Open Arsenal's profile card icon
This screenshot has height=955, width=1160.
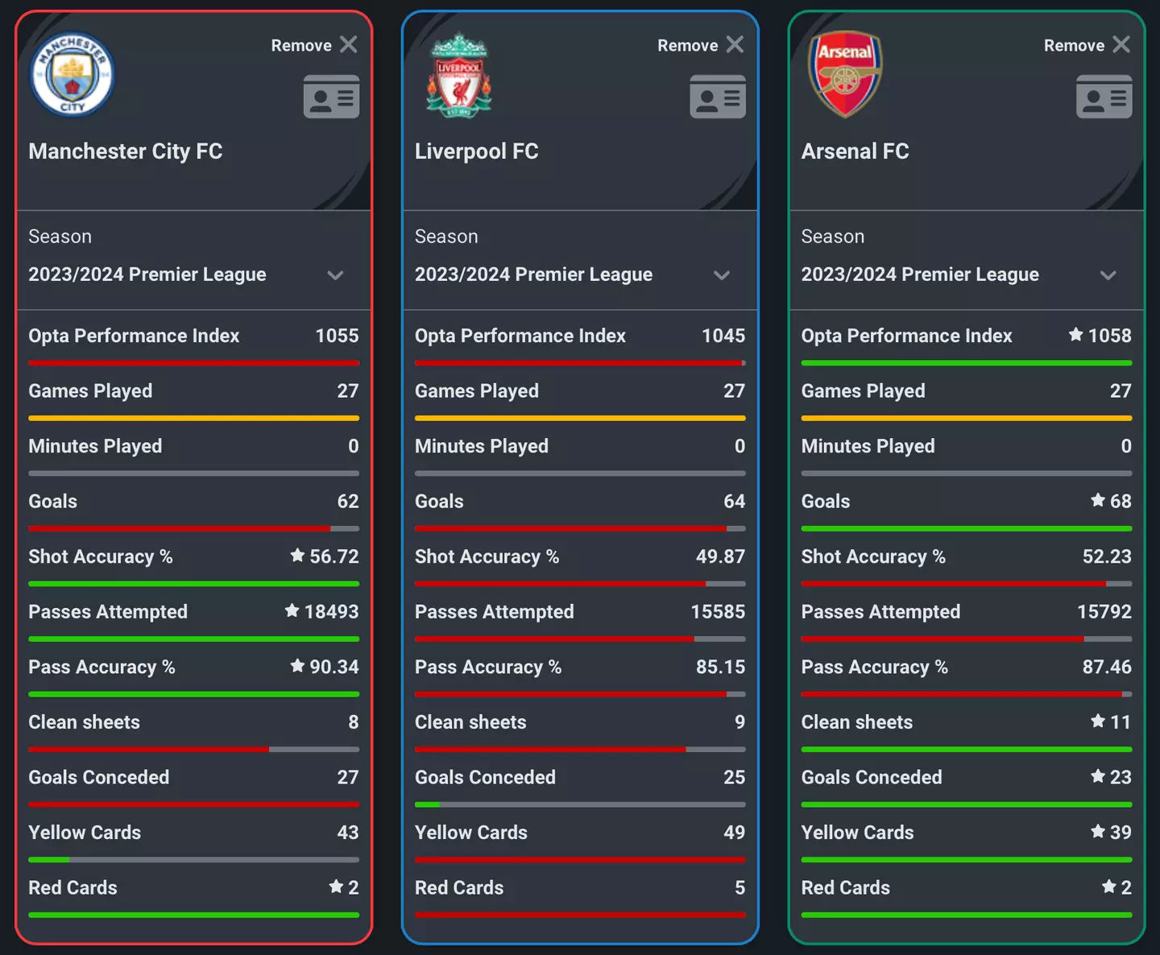[1104, 97]
